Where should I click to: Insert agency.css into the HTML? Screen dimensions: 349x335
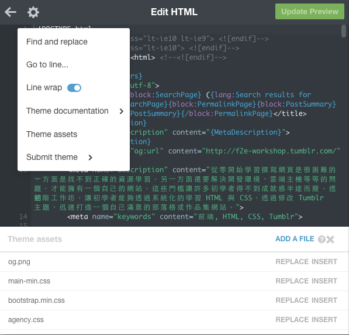pyautogui.click(x=324, y=320)
